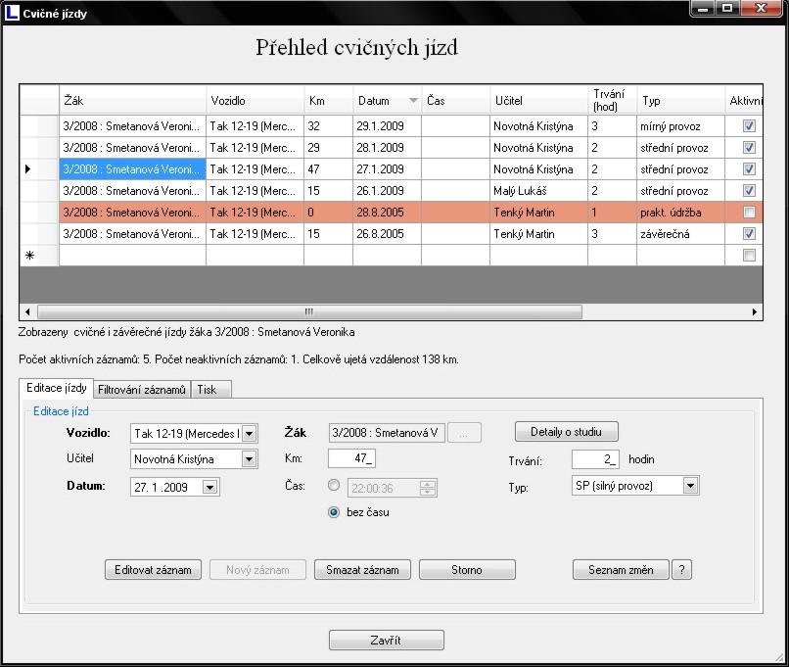Uncheck Aktivní checkbox in závěrečná row

[749, 234]
